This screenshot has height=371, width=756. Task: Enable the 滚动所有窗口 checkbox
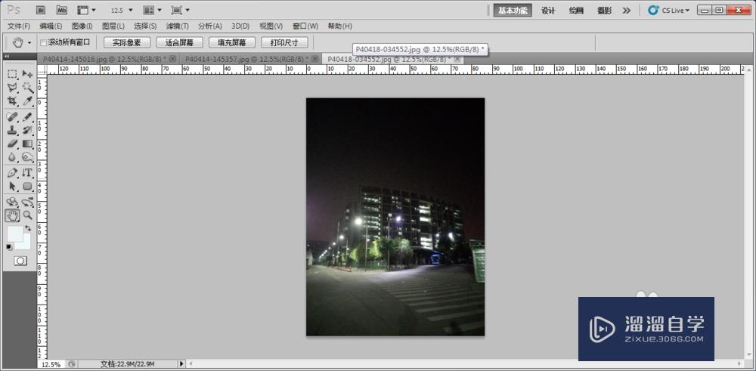pyautogui.click(x=43, y=42)
